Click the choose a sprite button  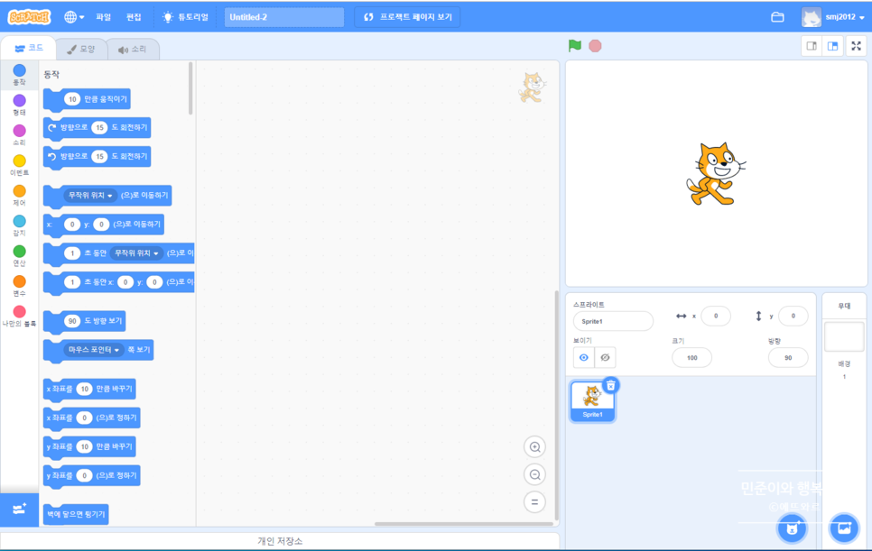792,528
